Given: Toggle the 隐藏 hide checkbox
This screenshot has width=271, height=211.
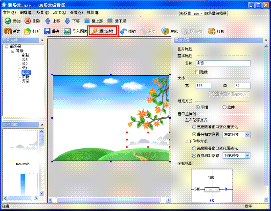Looking at the screenshot, I should 197,72.
